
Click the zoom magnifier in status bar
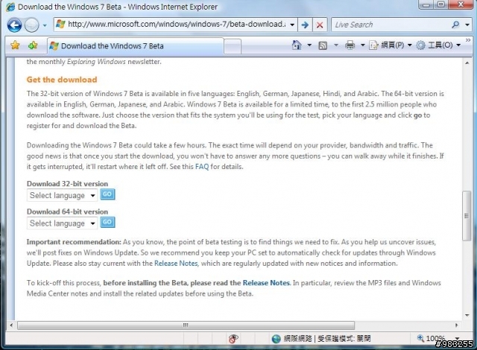pyautogui.click(x=420, y=338)
